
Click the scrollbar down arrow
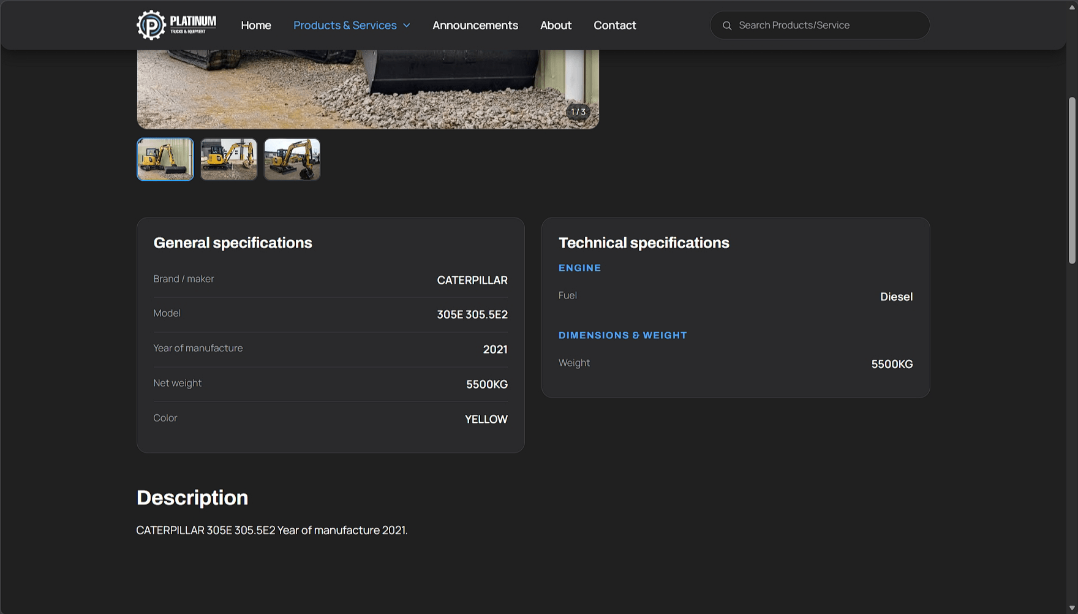[1072, 608]
